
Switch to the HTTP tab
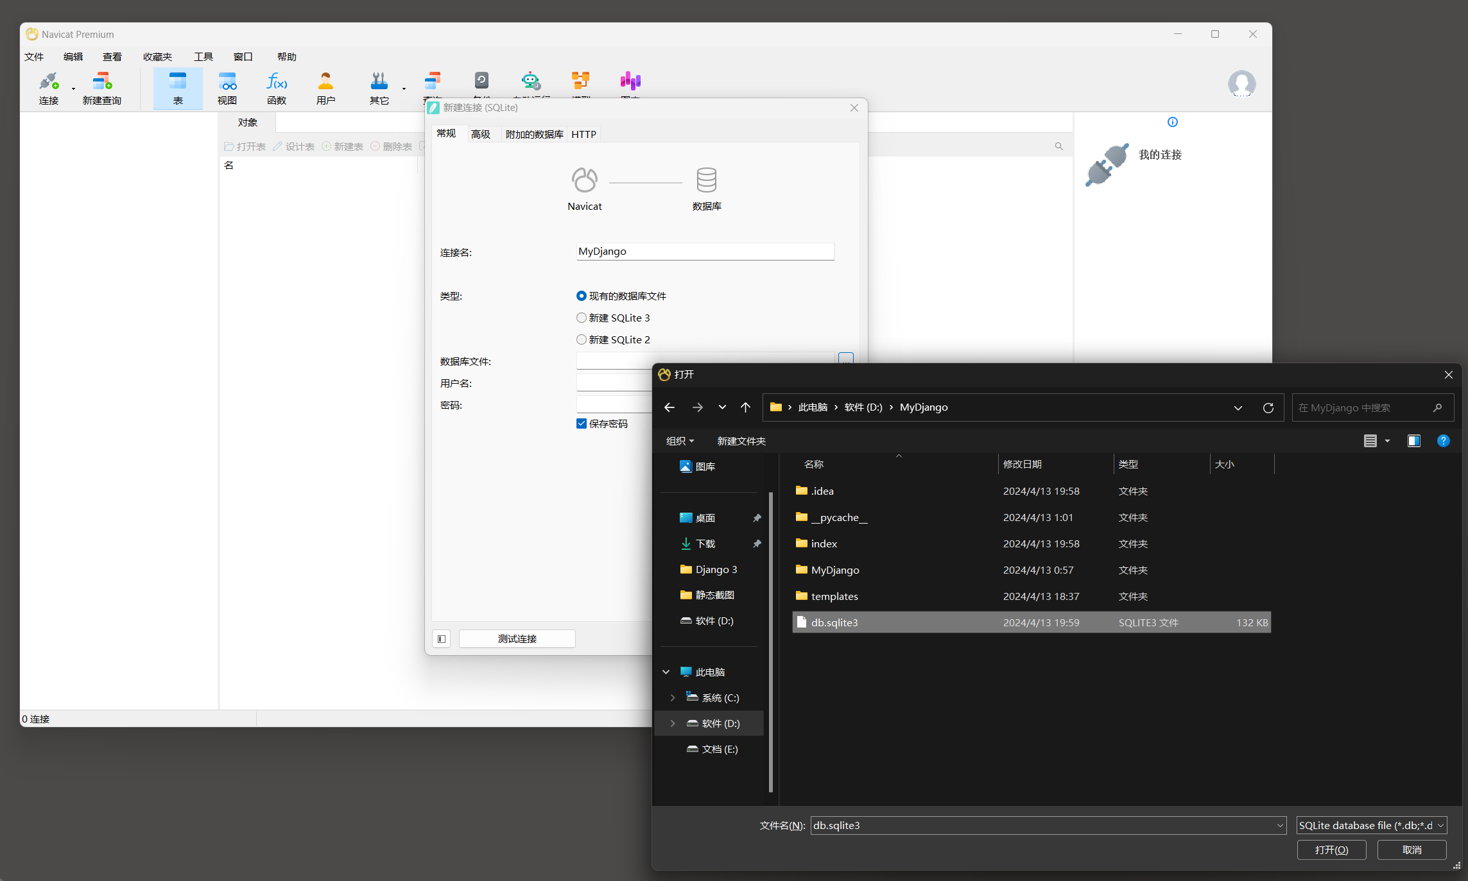coord(584,134)
